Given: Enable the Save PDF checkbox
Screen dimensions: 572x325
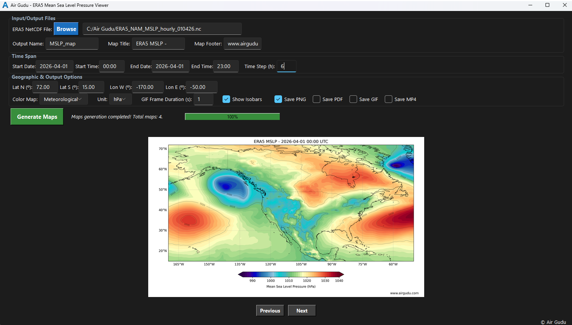Looking at the screenshot, I should [317, 99].
